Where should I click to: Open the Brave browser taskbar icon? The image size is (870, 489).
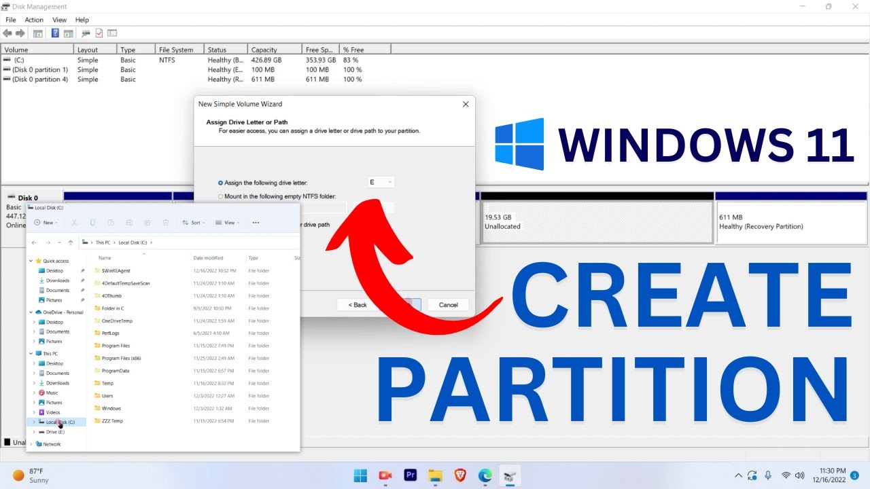point(460,475)
